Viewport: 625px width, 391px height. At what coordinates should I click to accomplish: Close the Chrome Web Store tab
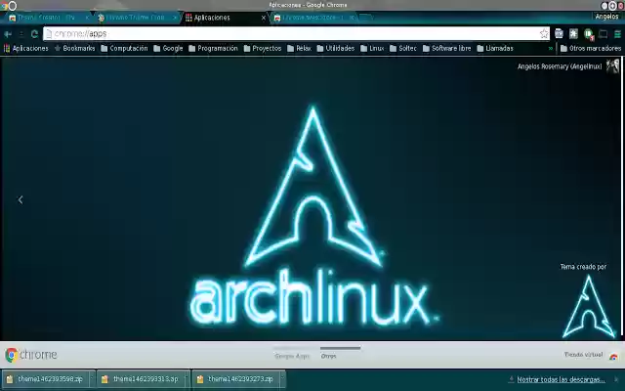coord(352,18)
